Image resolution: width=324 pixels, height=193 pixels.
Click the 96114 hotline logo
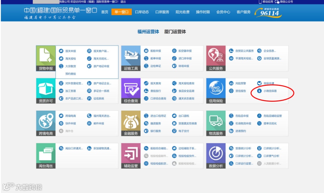point(268,13)
